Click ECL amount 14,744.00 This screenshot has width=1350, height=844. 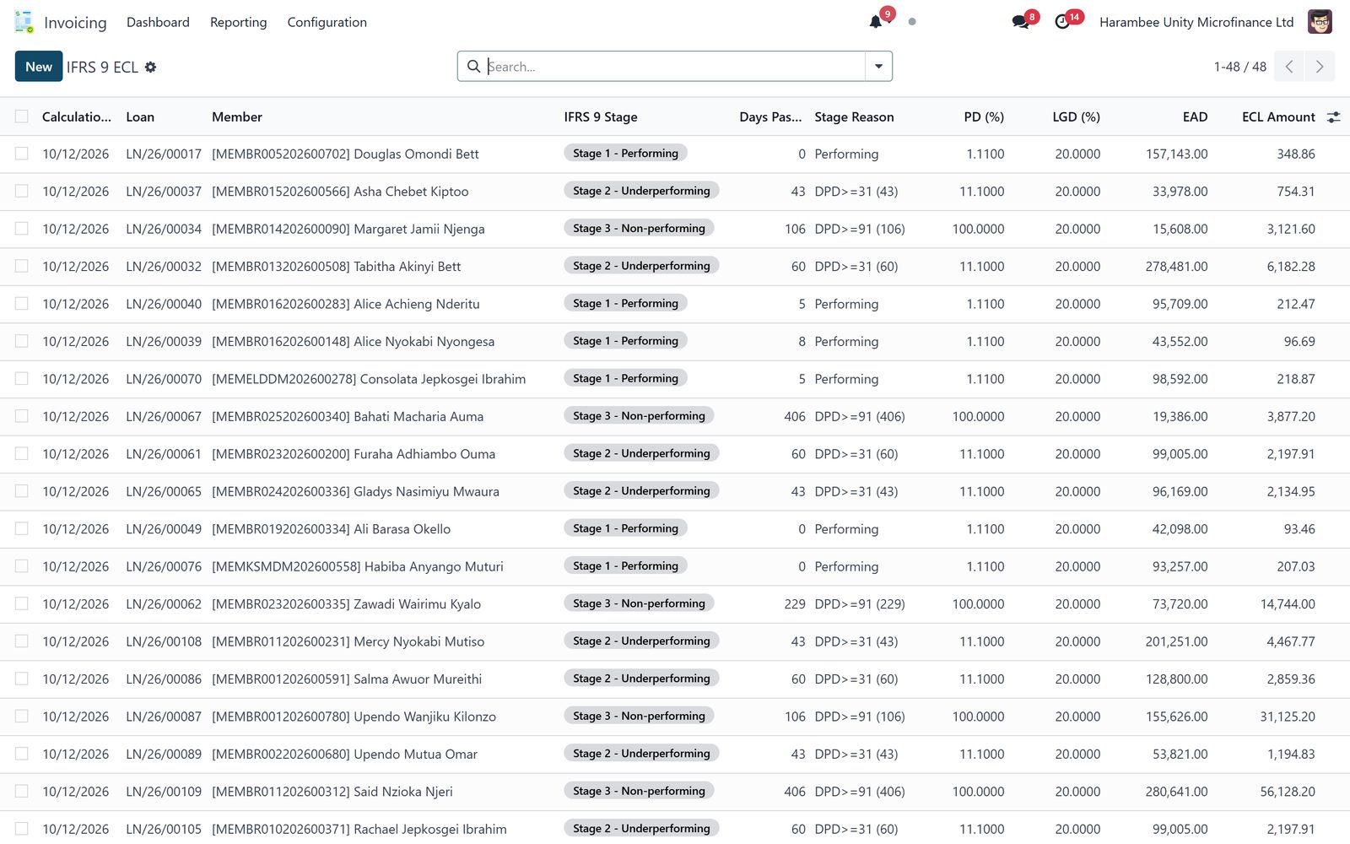pos(1288,604)
